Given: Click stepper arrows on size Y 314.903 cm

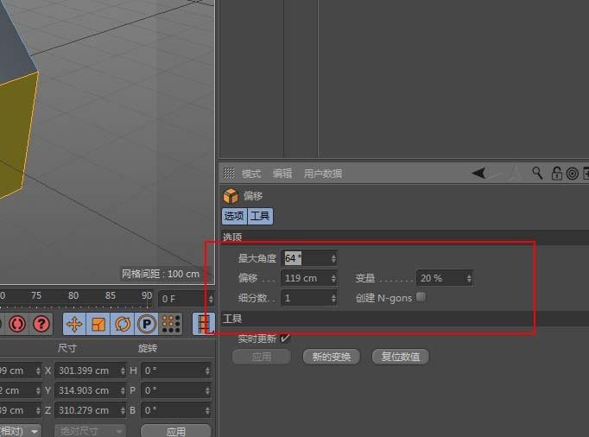Looking at the screenshot, I should [123, 390].
